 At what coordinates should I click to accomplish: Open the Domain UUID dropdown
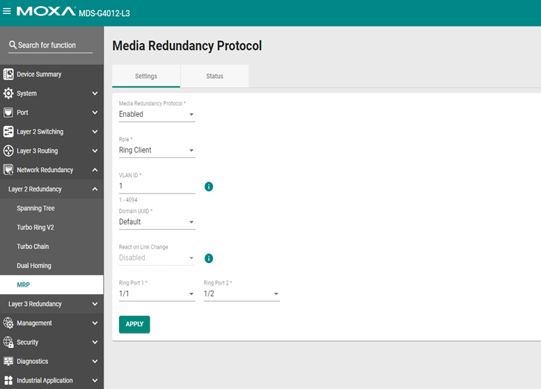[x=157, y=222]
